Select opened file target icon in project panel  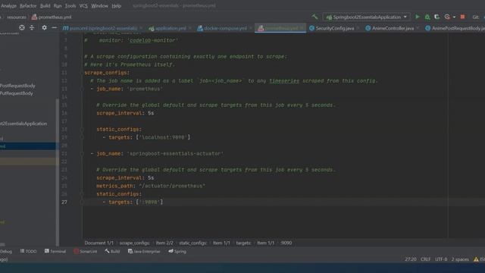click(22, 27)
